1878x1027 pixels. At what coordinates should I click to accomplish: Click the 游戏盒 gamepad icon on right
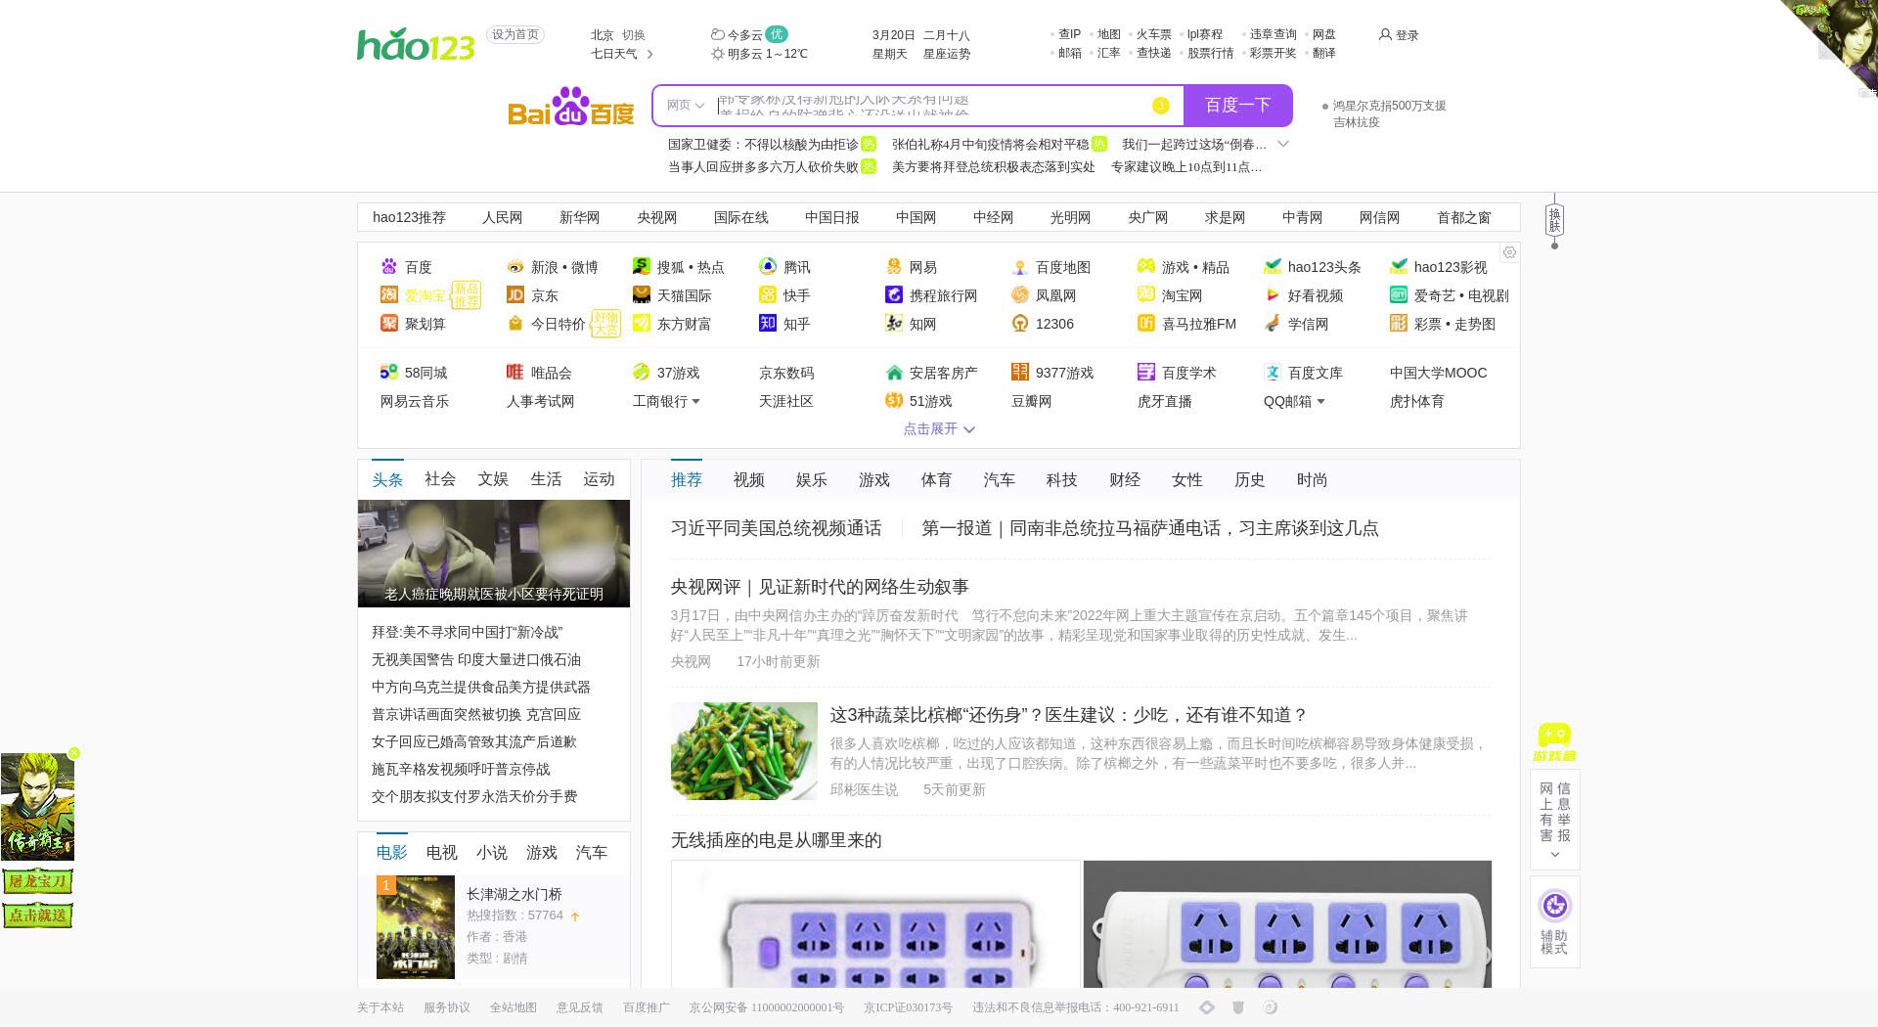tap(1554, 741)
